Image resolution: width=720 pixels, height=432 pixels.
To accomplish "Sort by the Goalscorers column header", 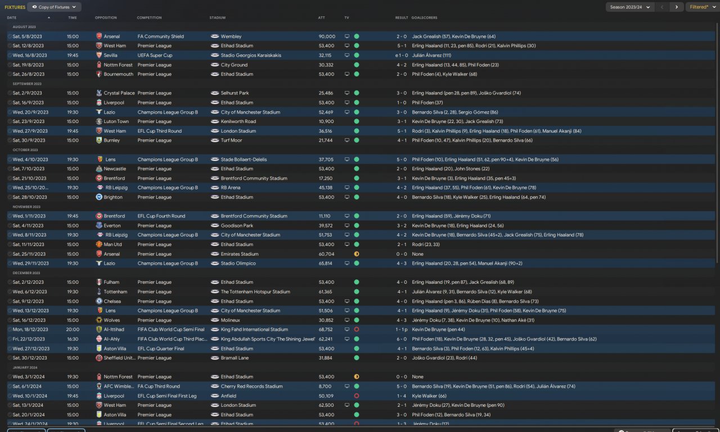I will pos(425,18).
